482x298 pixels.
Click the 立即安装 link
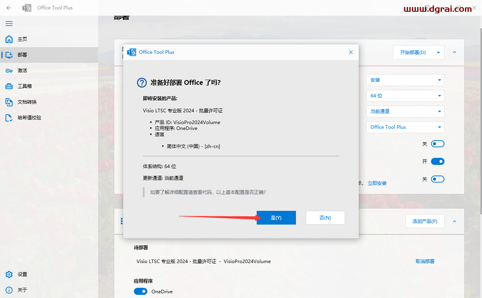coord(377,183)
